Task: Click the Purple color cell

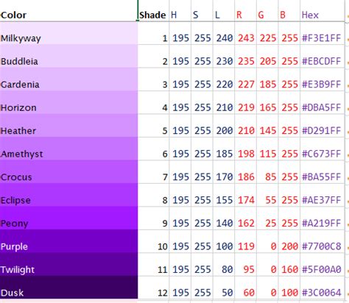Action: (x=68, y=241)
